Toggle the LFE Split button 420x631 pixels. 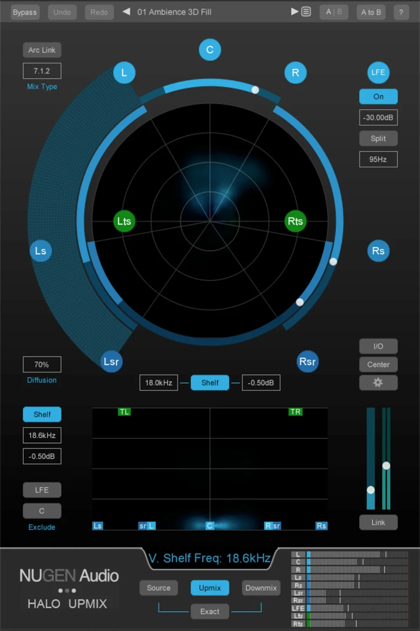point(378,138)
